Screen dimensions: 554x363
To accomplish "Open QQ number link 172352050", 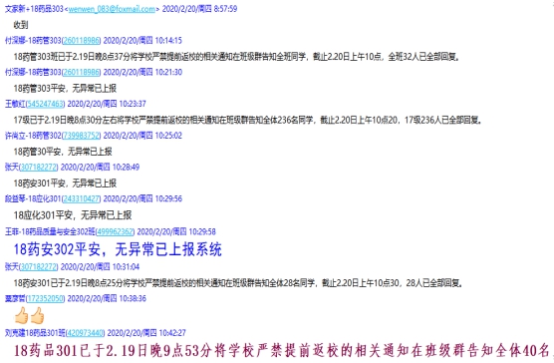I will pos(46,298).
